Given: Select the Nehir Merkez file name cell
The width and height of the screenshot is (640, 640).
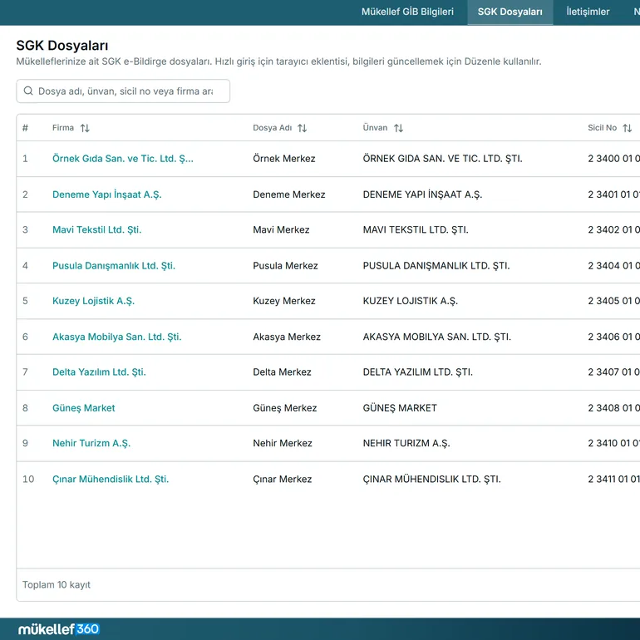Looking at the screenshot, I should tap(283, 443).
